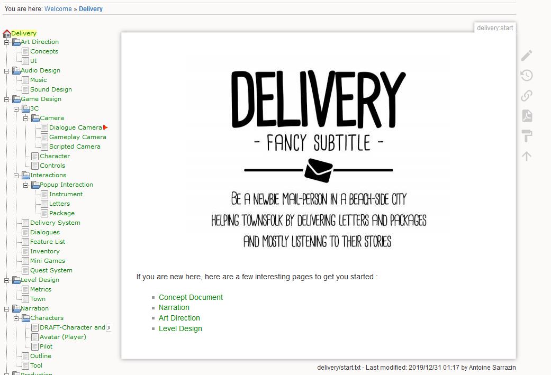Show backlinks with chain icon
The image size is (551, 375).
(x=526, y=95)
